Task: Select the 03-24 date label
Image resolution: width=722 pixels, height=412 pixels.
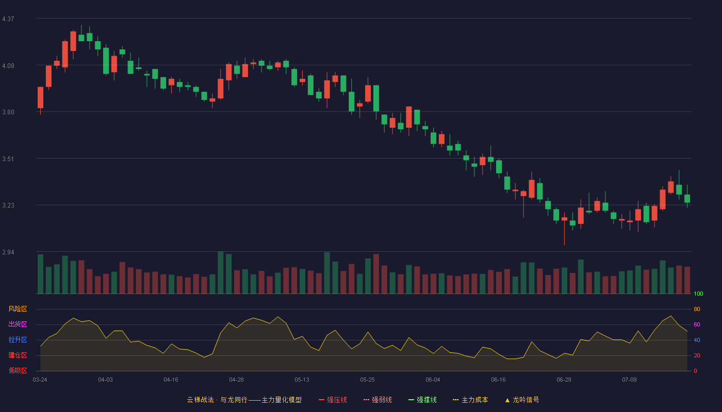Action: pos(40,380)
